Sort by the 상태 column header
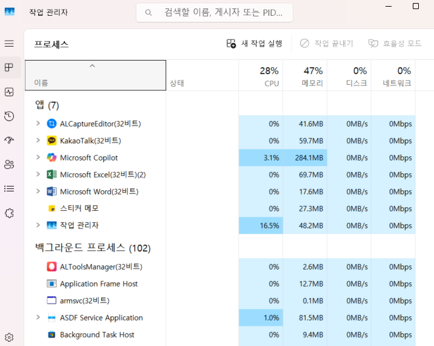 202,75
